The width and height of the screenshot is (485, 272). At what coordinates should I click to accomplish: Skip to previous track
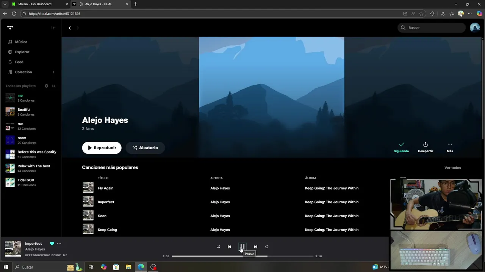[x=229, y=247]
